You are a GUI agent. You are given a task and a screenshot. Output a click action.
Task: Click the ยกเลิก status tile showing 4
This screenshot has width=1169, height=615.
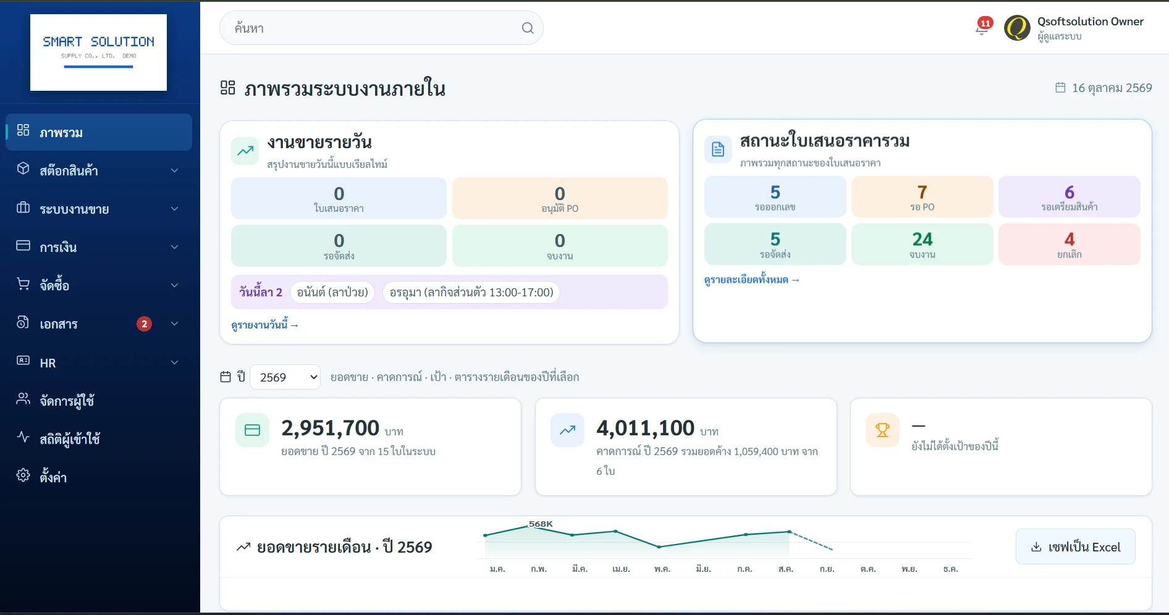click(x=1070, y=245)
